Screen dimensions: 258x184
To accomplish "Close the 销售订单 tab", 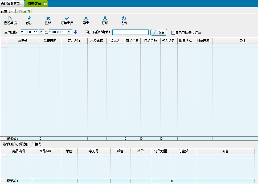I will tap(46, 4).
